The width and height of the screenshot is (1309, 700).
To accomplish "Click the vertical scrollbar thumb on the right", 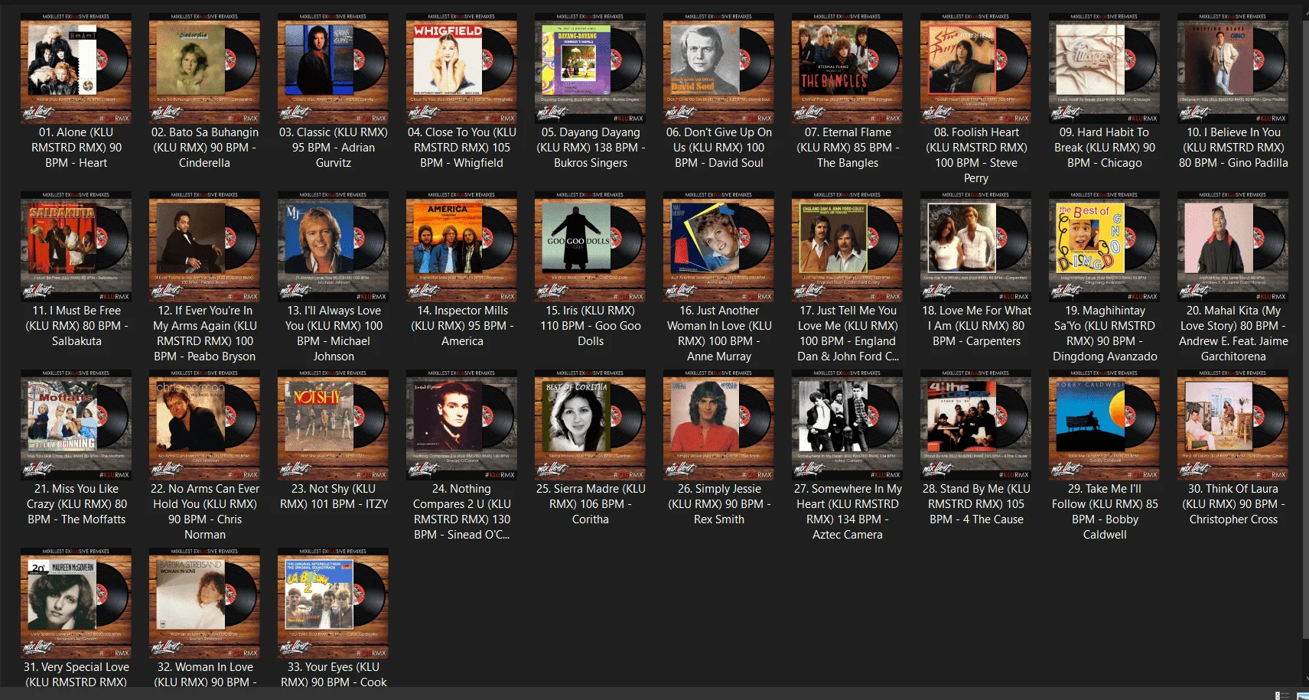I will (1305, 329).
